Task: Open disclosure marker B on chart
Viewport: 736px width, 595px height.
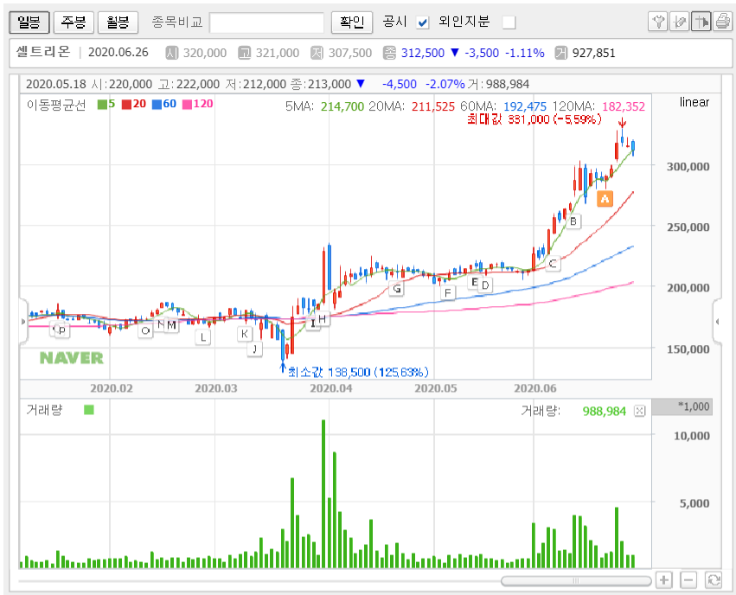Action: [573, 221]
